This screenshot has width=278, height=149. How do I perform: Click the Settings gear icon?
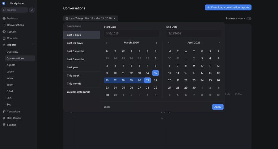click(4, 125)
